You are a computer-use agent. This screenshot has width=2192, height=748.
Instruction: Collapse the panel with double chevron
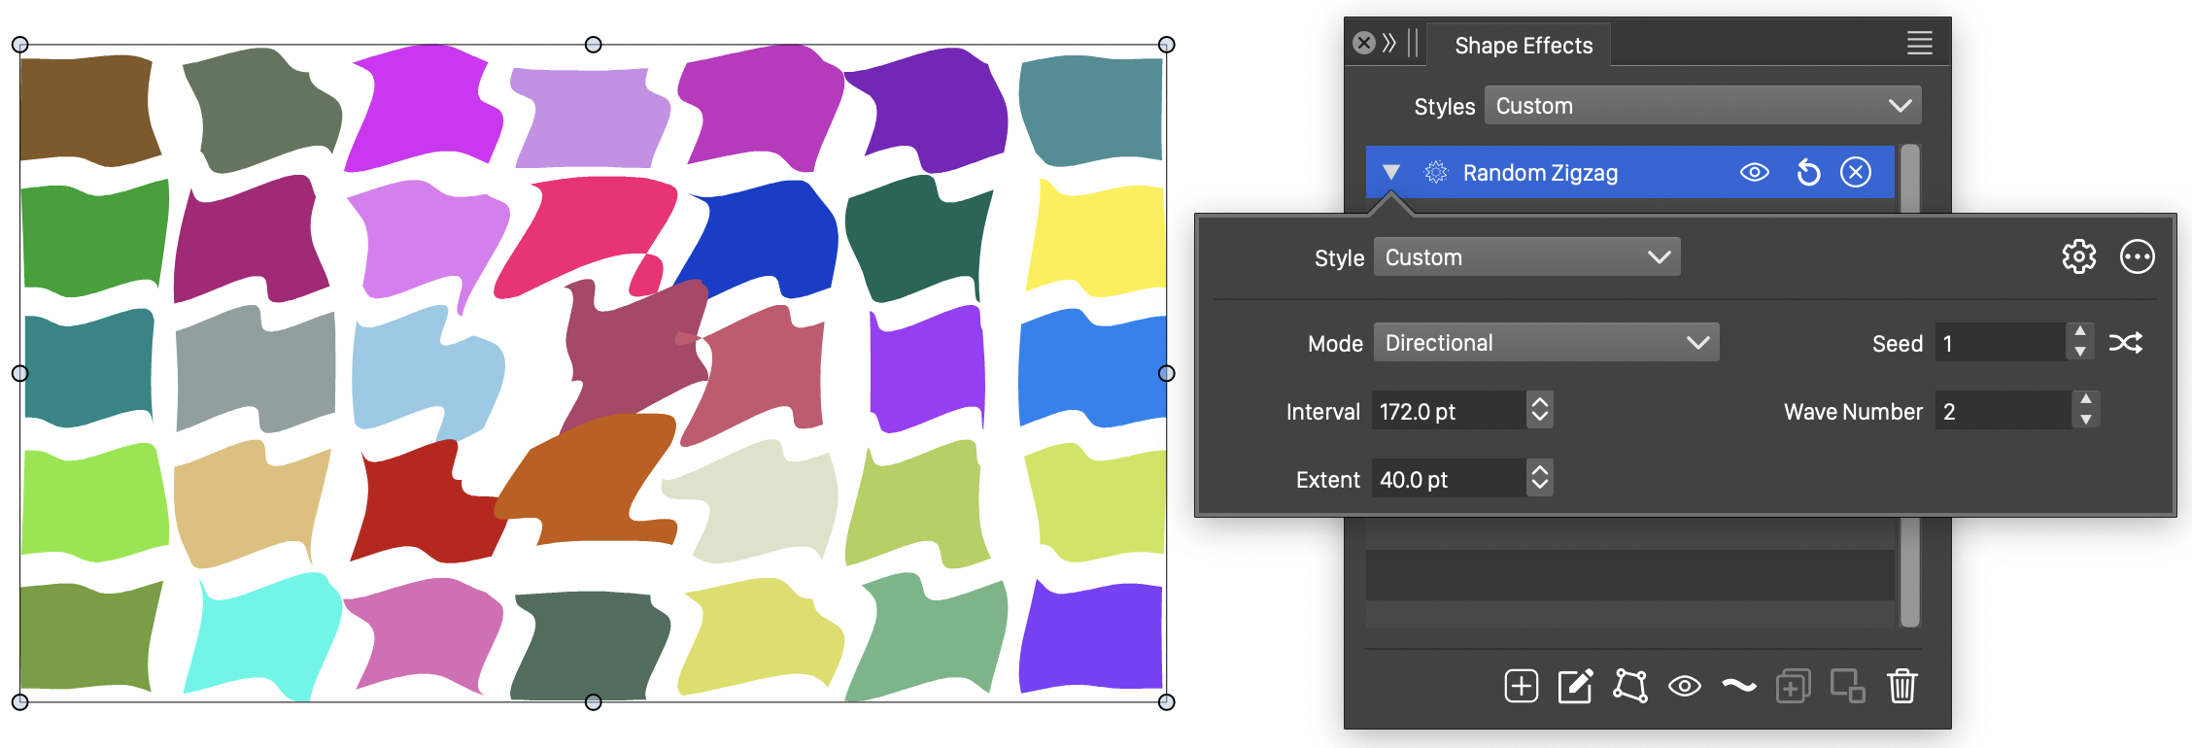1389,43
